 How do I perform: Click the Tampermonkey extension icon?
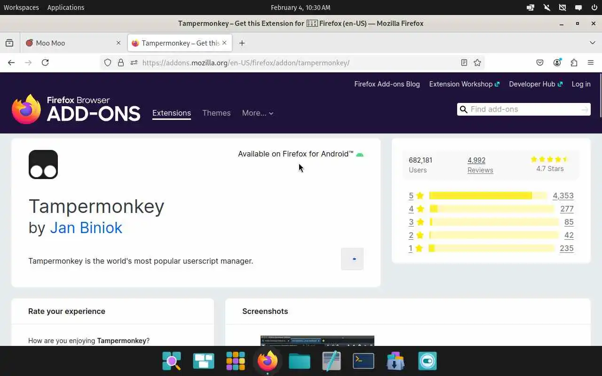[43, 164]
